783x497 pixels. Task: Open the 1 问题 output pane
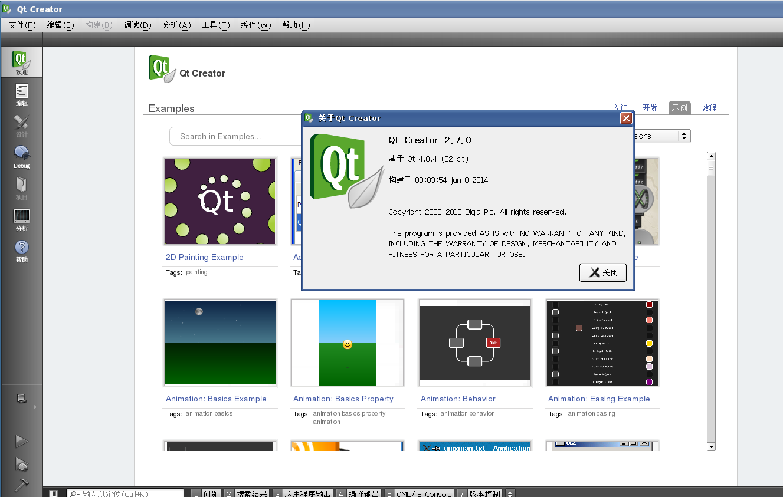[206, 493]
